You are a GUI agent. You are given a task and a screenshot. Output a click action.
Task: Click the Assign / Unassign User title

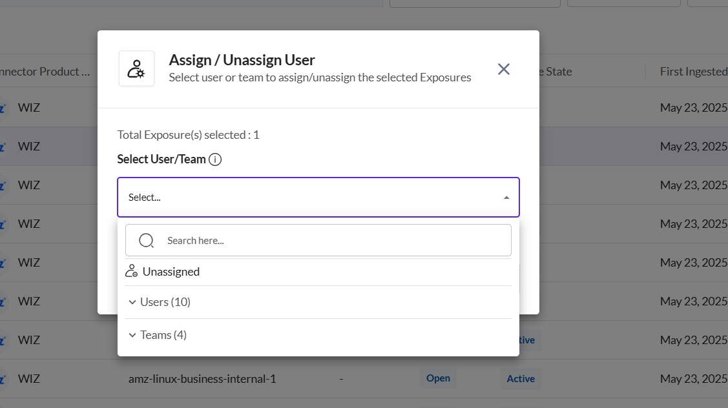(242, 60)
